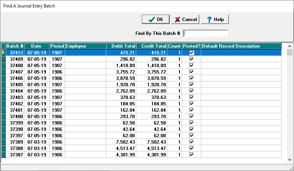Toggle the Posted checkbox for batch 37407
Viewport: 294px width, 171px height.
(192, 72)
